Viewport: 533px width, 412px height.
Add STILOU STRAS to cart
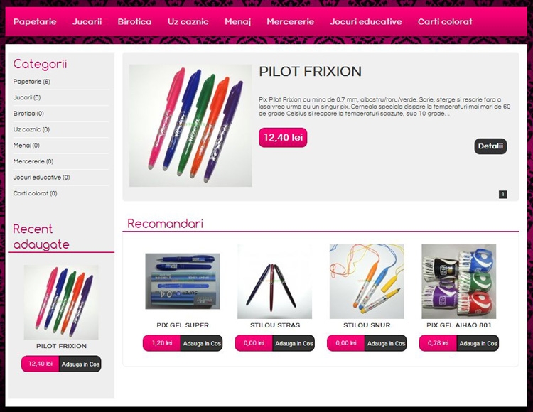pyautogui.click(x=294, y=343)
